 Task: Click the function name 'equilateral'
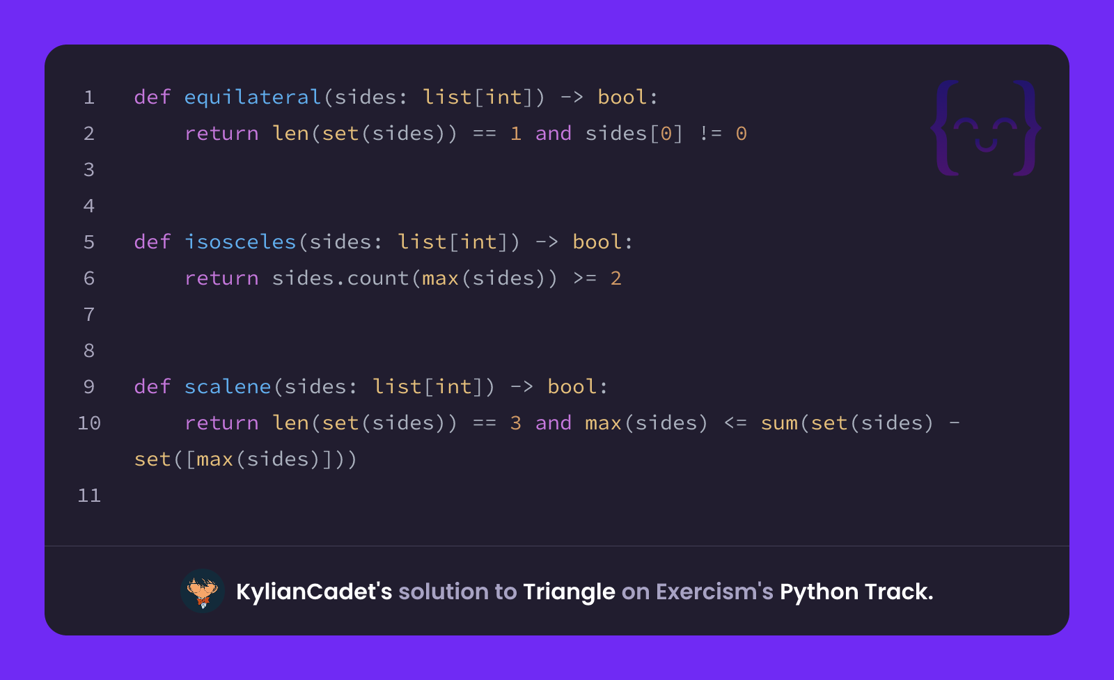pyautogui.click(x=252, y=97)
